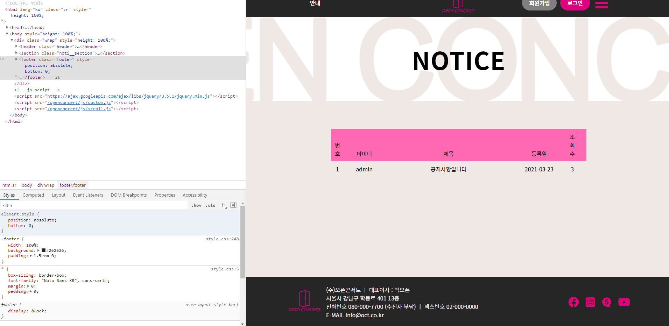This screenshot has width=669, height=326.
Task: Click the styles pane scroll down arrow
Action: pyautogui.click(x=242, y=324)
